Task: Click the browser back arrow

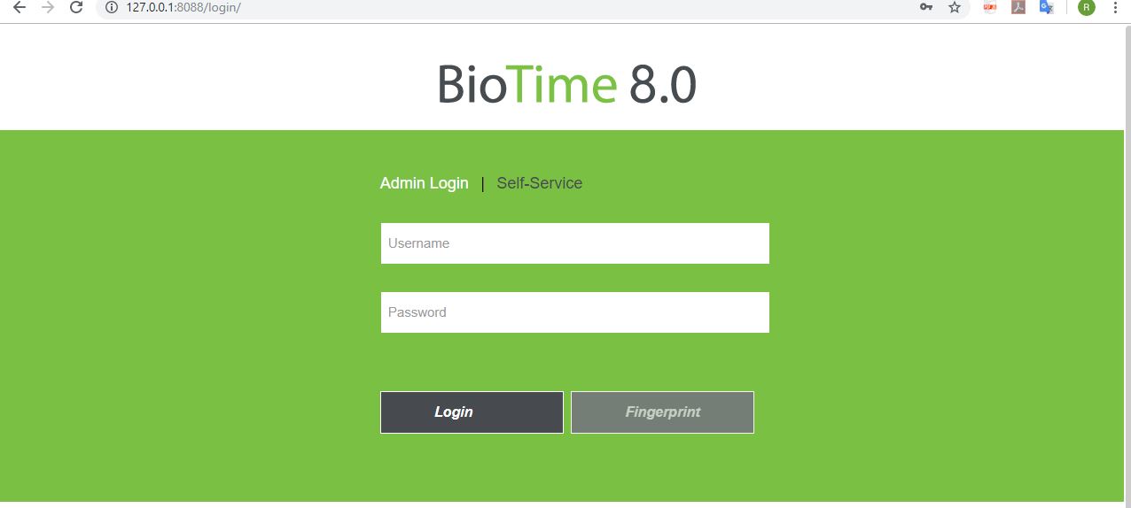Action: coord(19,7)
